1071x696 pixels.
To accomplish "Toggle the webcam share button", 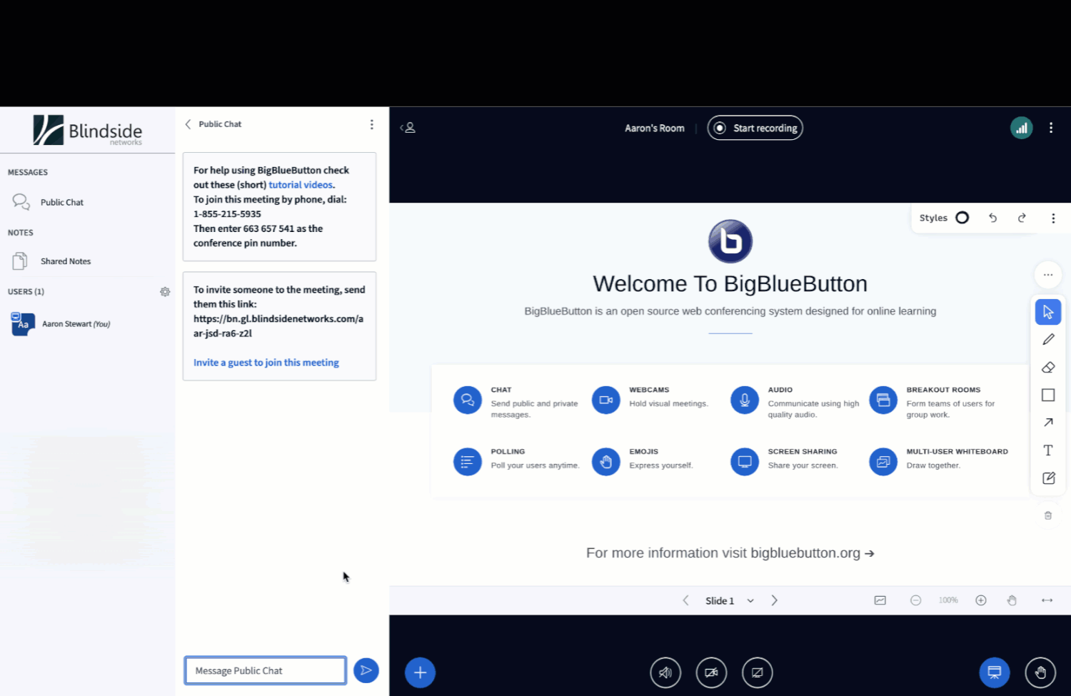I will (711, 672).
